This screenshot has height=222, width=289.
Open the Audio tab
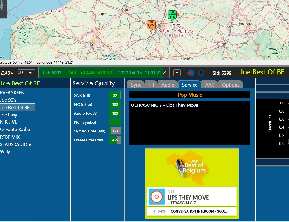[x=168, y=85]
